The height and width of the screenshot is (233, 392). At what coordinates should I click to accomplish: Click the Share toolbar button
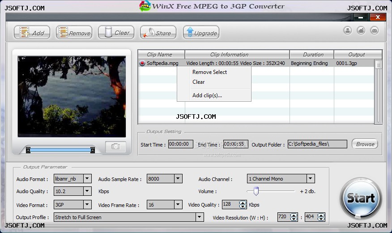click(158, 33)
